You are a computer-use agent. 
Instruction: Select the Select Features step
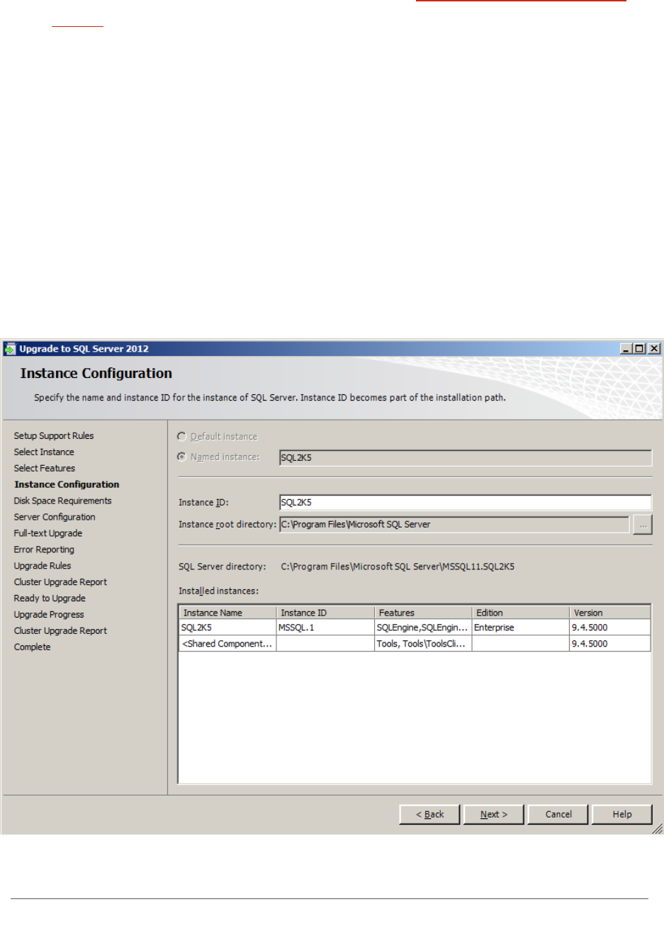pos(45,469)
